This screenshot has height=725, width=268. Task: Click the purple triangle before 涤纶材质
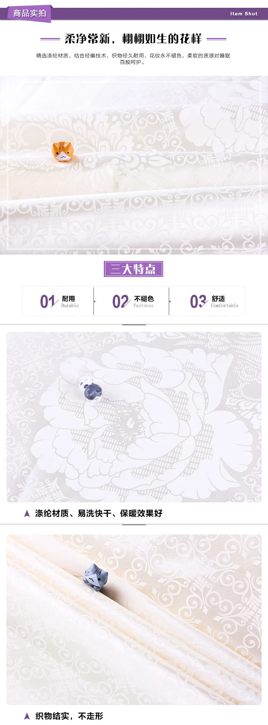(27, 513)
